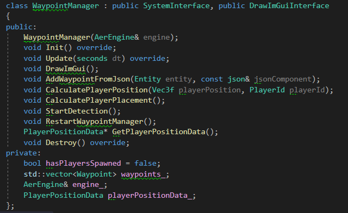Click the PlayerId type name
Screen dimensions: 348x213
coord(267,90)
